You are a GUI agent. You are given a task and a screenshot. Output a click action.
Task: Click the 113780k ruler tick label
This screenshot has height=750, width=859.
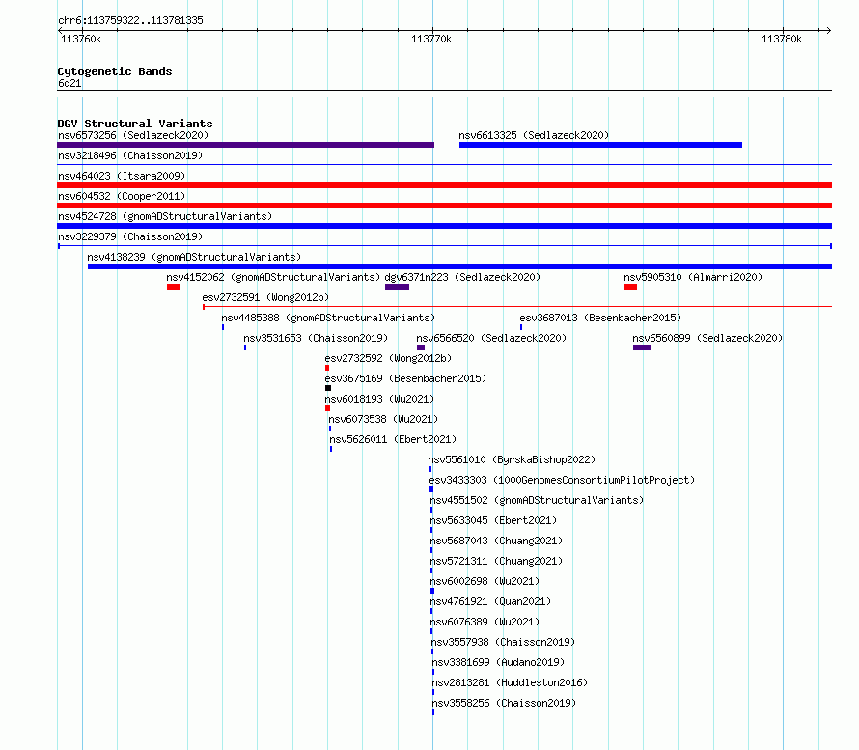click(x=782, y=39)
